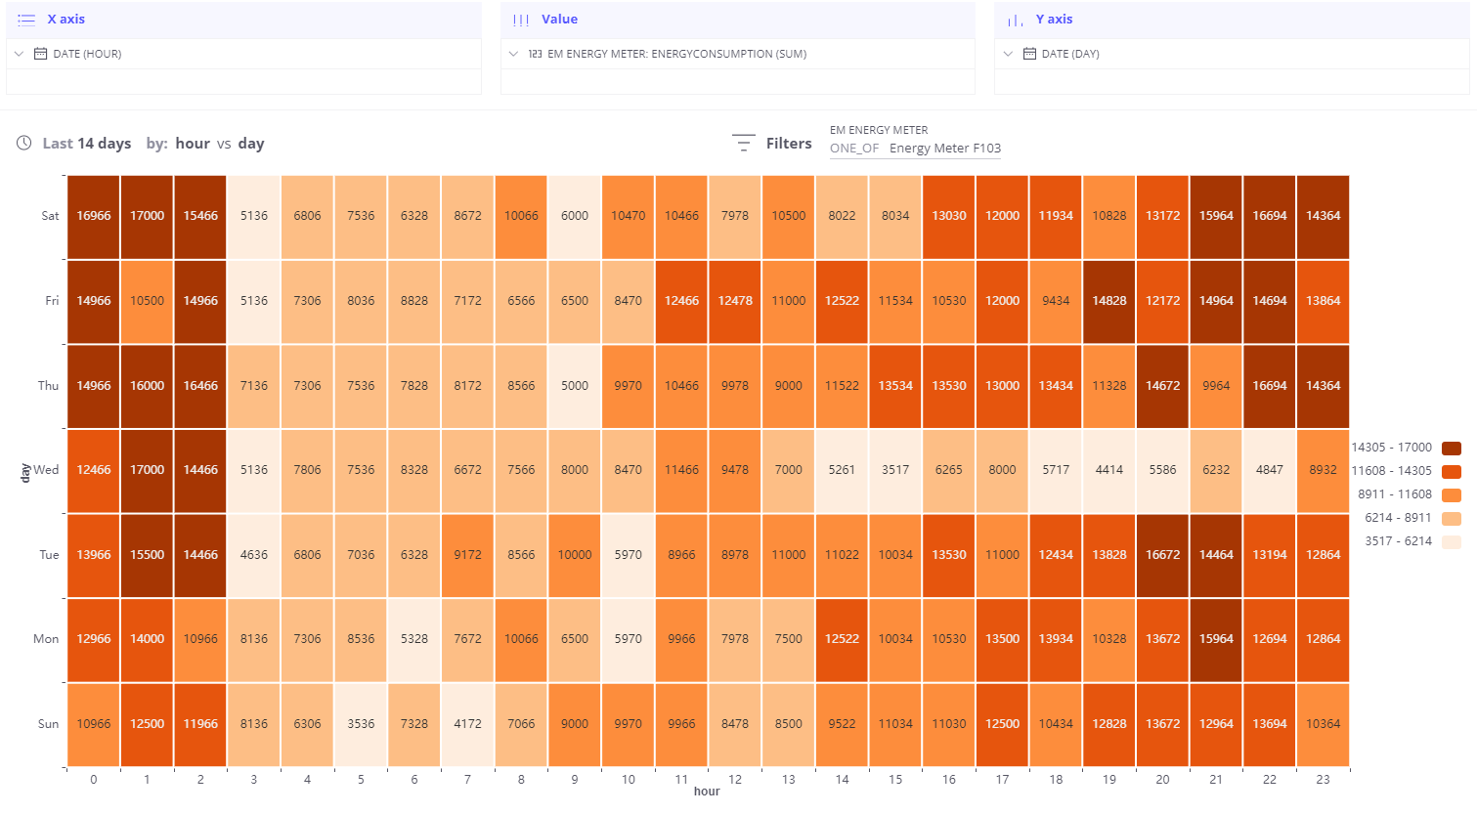
Task: Click the Energy Meter F103 filter value
Action: click(945, 149)
